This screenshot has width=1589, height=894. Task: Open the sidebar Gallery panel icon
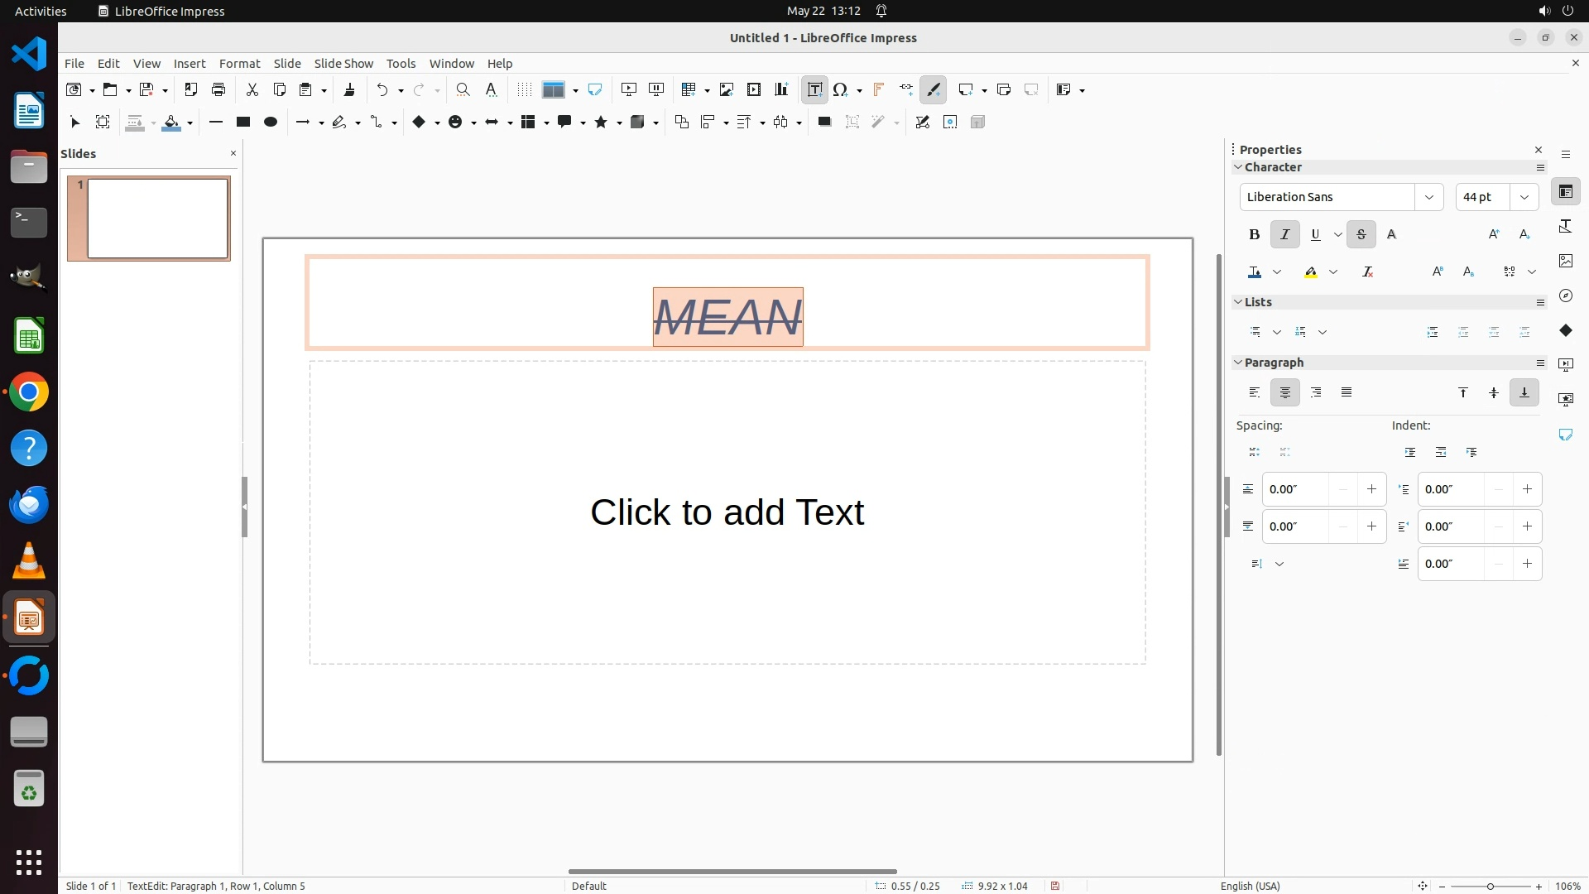click(x=1565, y=261)
